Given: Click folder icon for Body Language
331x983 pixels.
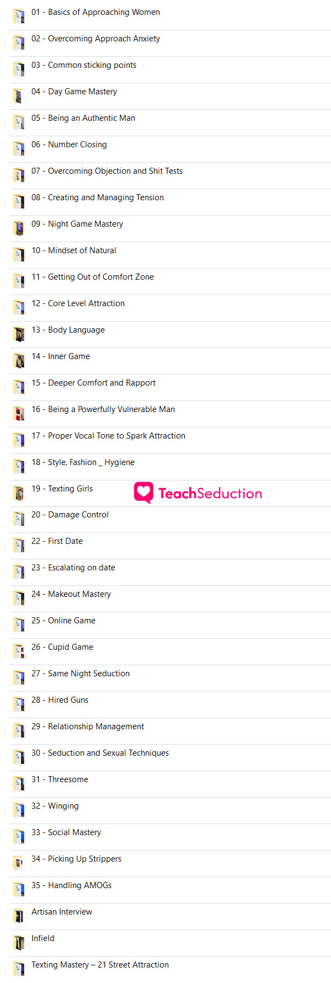Looking at the screenshot, I should tap(19, 334).
